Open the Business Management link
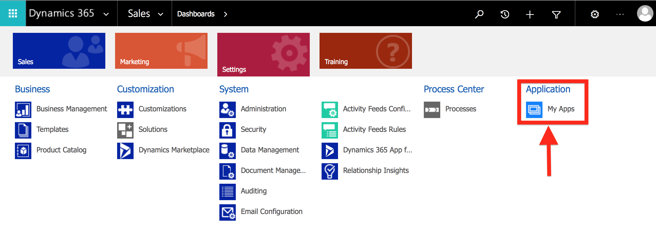656x233 pixels. (x=72, y=109)
